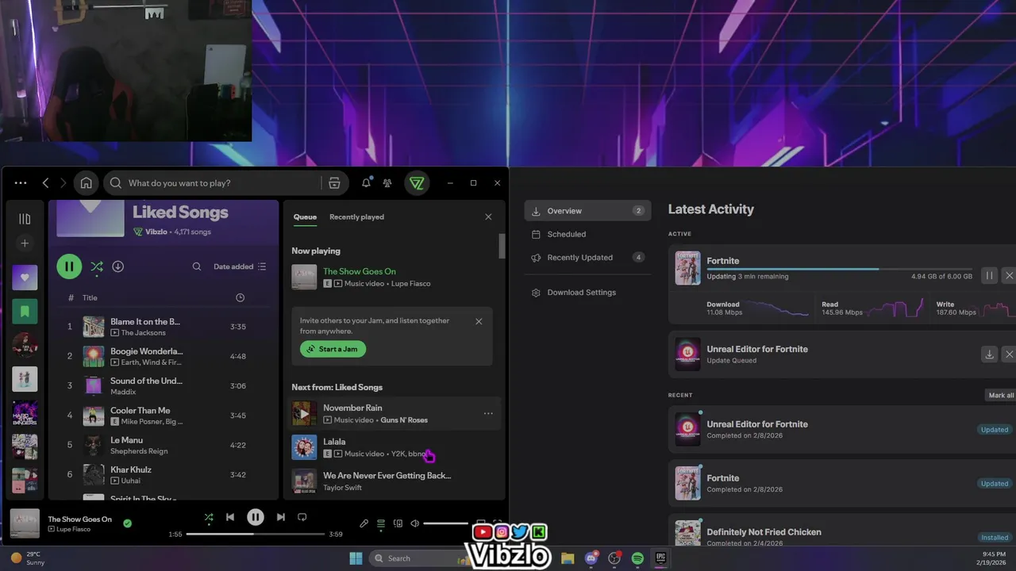The height and width of the screenshot is (571, 1016).
Task: Select the Cooler Than Me track
Action: [x=165, y=416]
